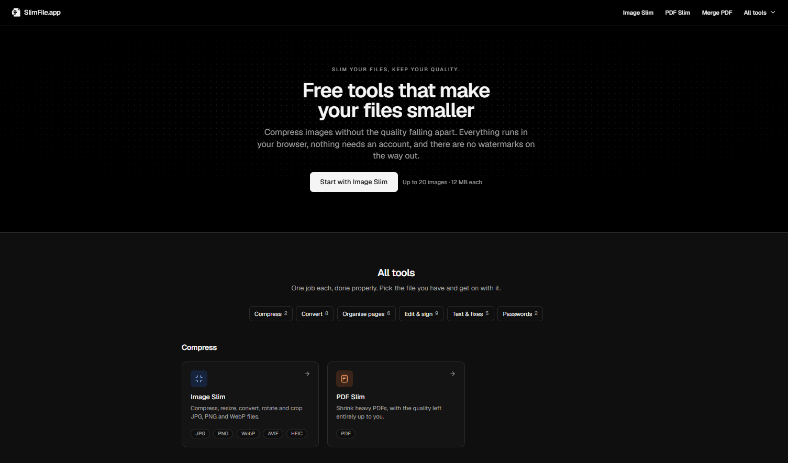The image size is (788, 463).
Task: Click the 'One job each, done properly' subtitle
Action: click(396, 288)
